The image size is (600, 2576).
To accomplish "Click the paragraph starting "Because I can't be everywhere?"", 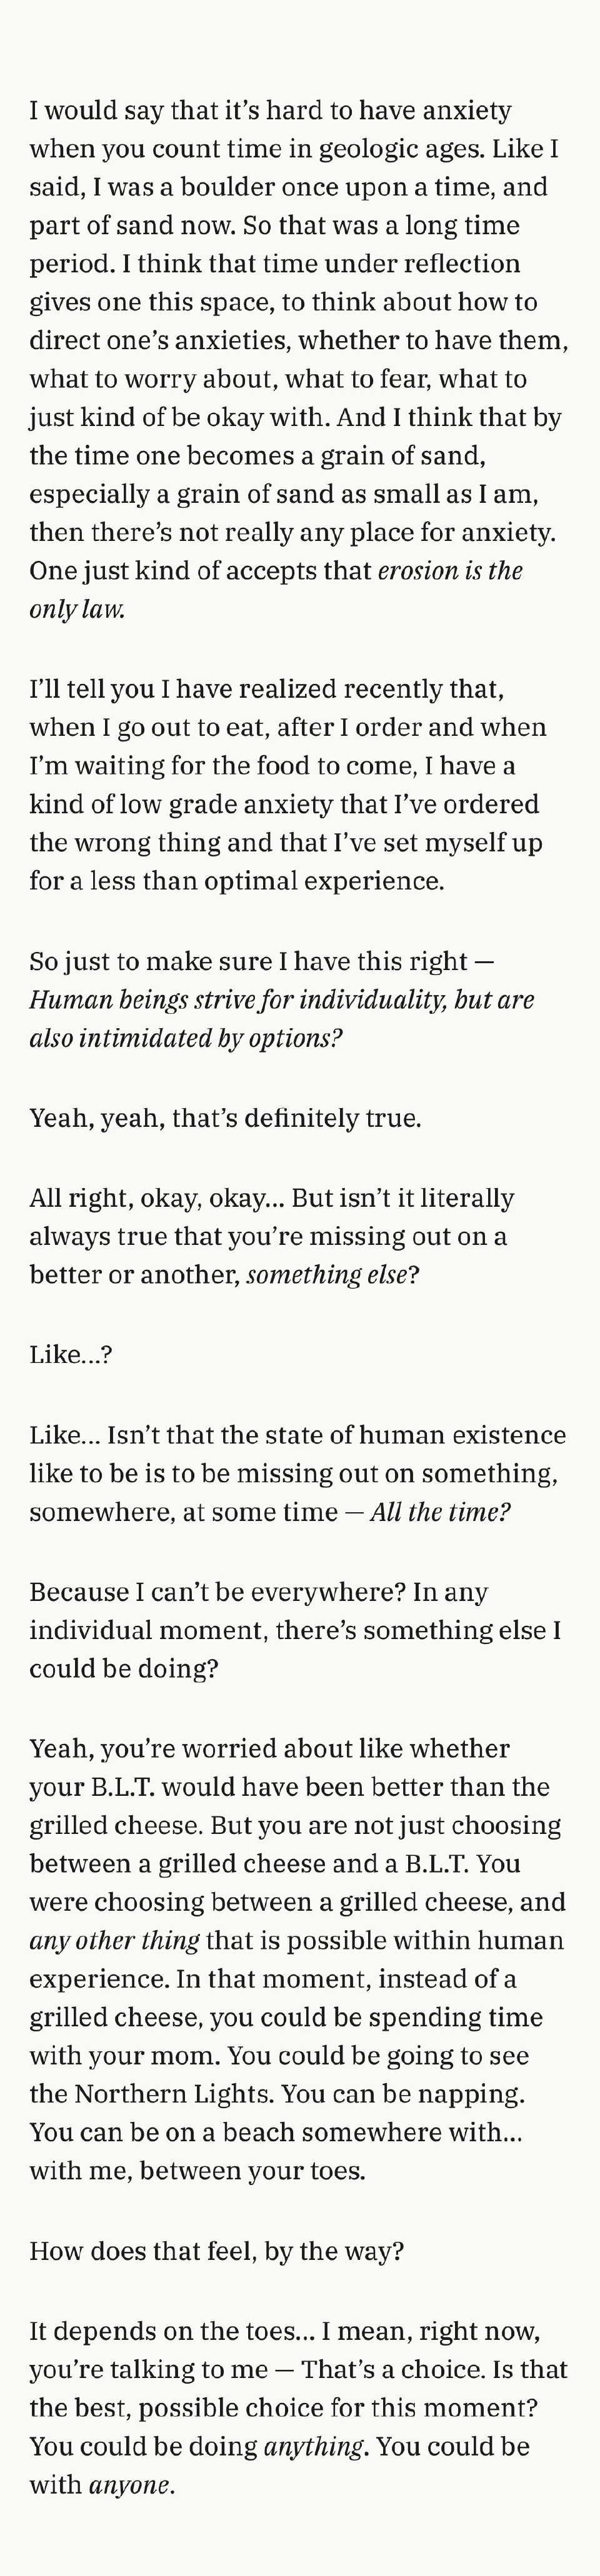I will 295,1630.
